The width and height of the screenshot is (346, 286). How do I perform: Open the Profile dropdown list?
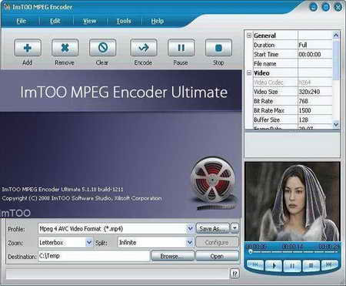[x=190, y=228]
